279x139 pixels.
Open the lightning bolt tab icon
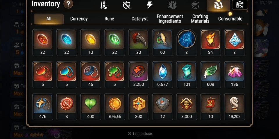coord(150,5)
